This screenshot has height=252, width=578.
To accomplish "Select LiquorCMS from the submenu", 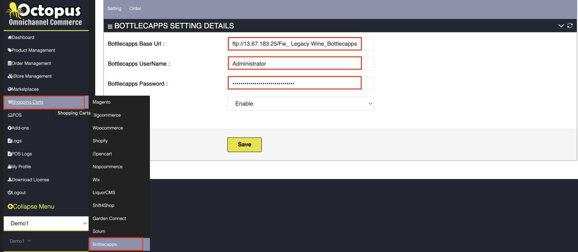I will [x=104, y=193].
